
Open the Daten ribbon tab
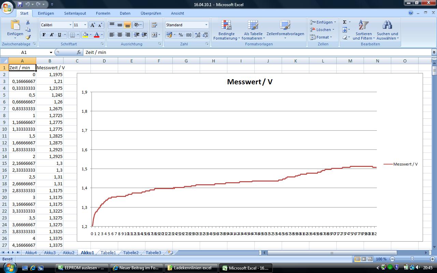[x=125, y=13]
